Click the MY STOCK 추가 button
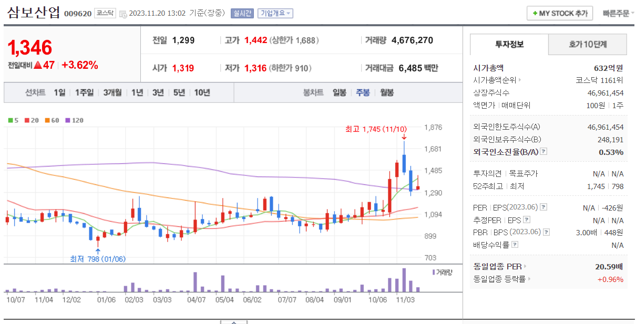 coord(560,13)
